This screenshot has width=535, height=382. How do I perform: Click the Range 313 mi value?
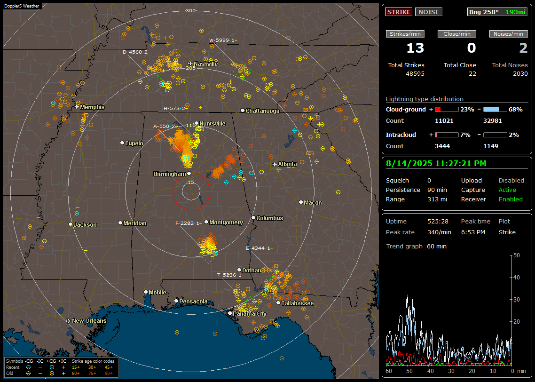[x=437, y=199]
